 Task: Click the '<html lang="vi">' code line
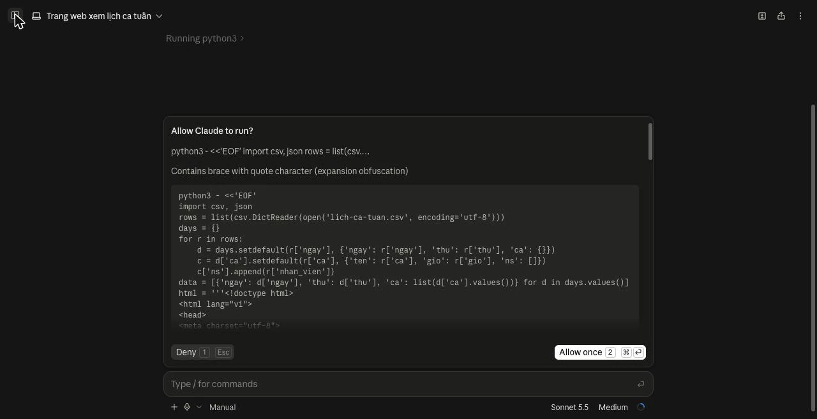pos(215,304)
